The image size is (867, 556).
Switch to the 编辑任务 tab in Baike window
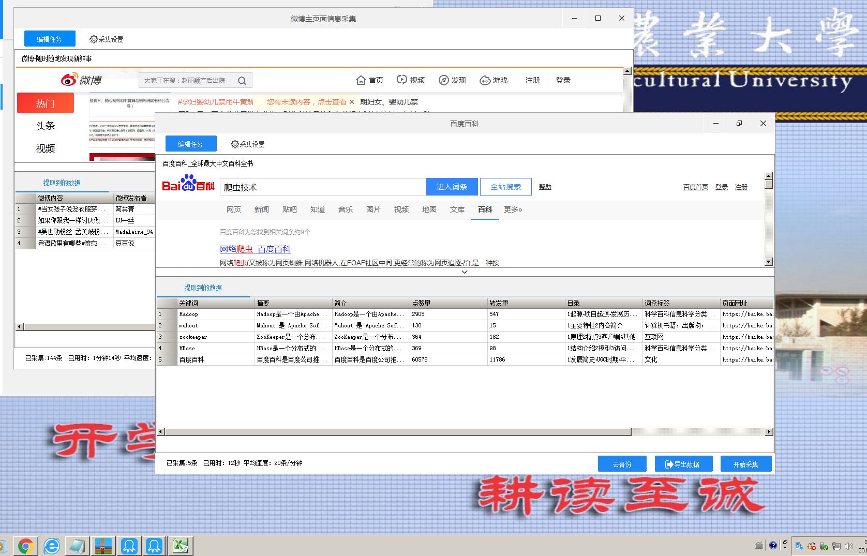point(191,144)
